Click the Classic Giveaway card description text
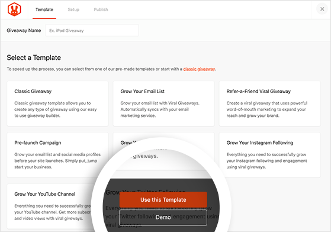Viewport: 331px width, 232px height. click(56, 109)
